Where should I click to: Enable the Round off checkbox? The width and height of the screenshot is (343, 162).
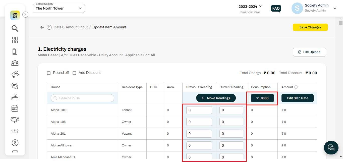(x=49, y=73)
